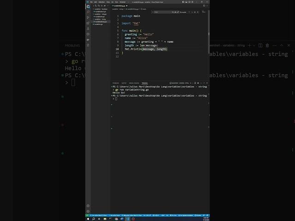Open the File menu
The height and width of the screenshot is (221, 295).
(91, 2)
